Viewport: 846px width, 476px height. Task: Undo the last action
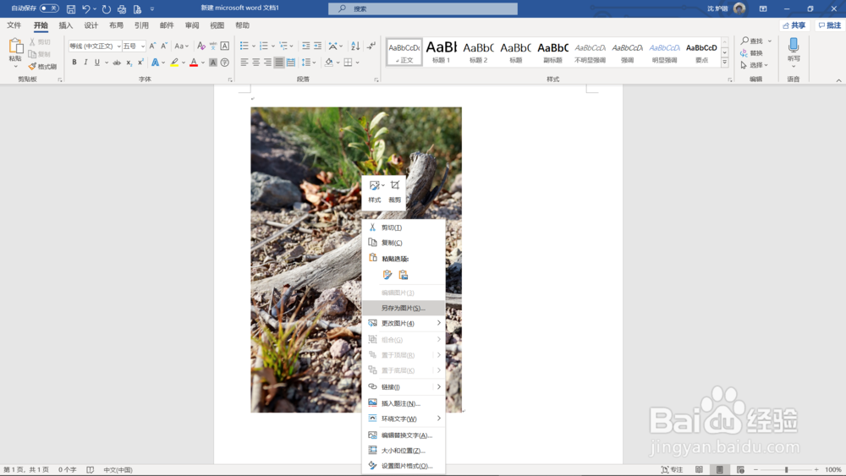(85, 8)
